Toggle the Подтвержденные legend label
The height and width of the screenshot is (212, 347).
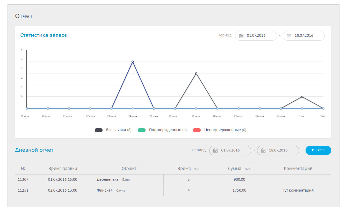[165, 130]
